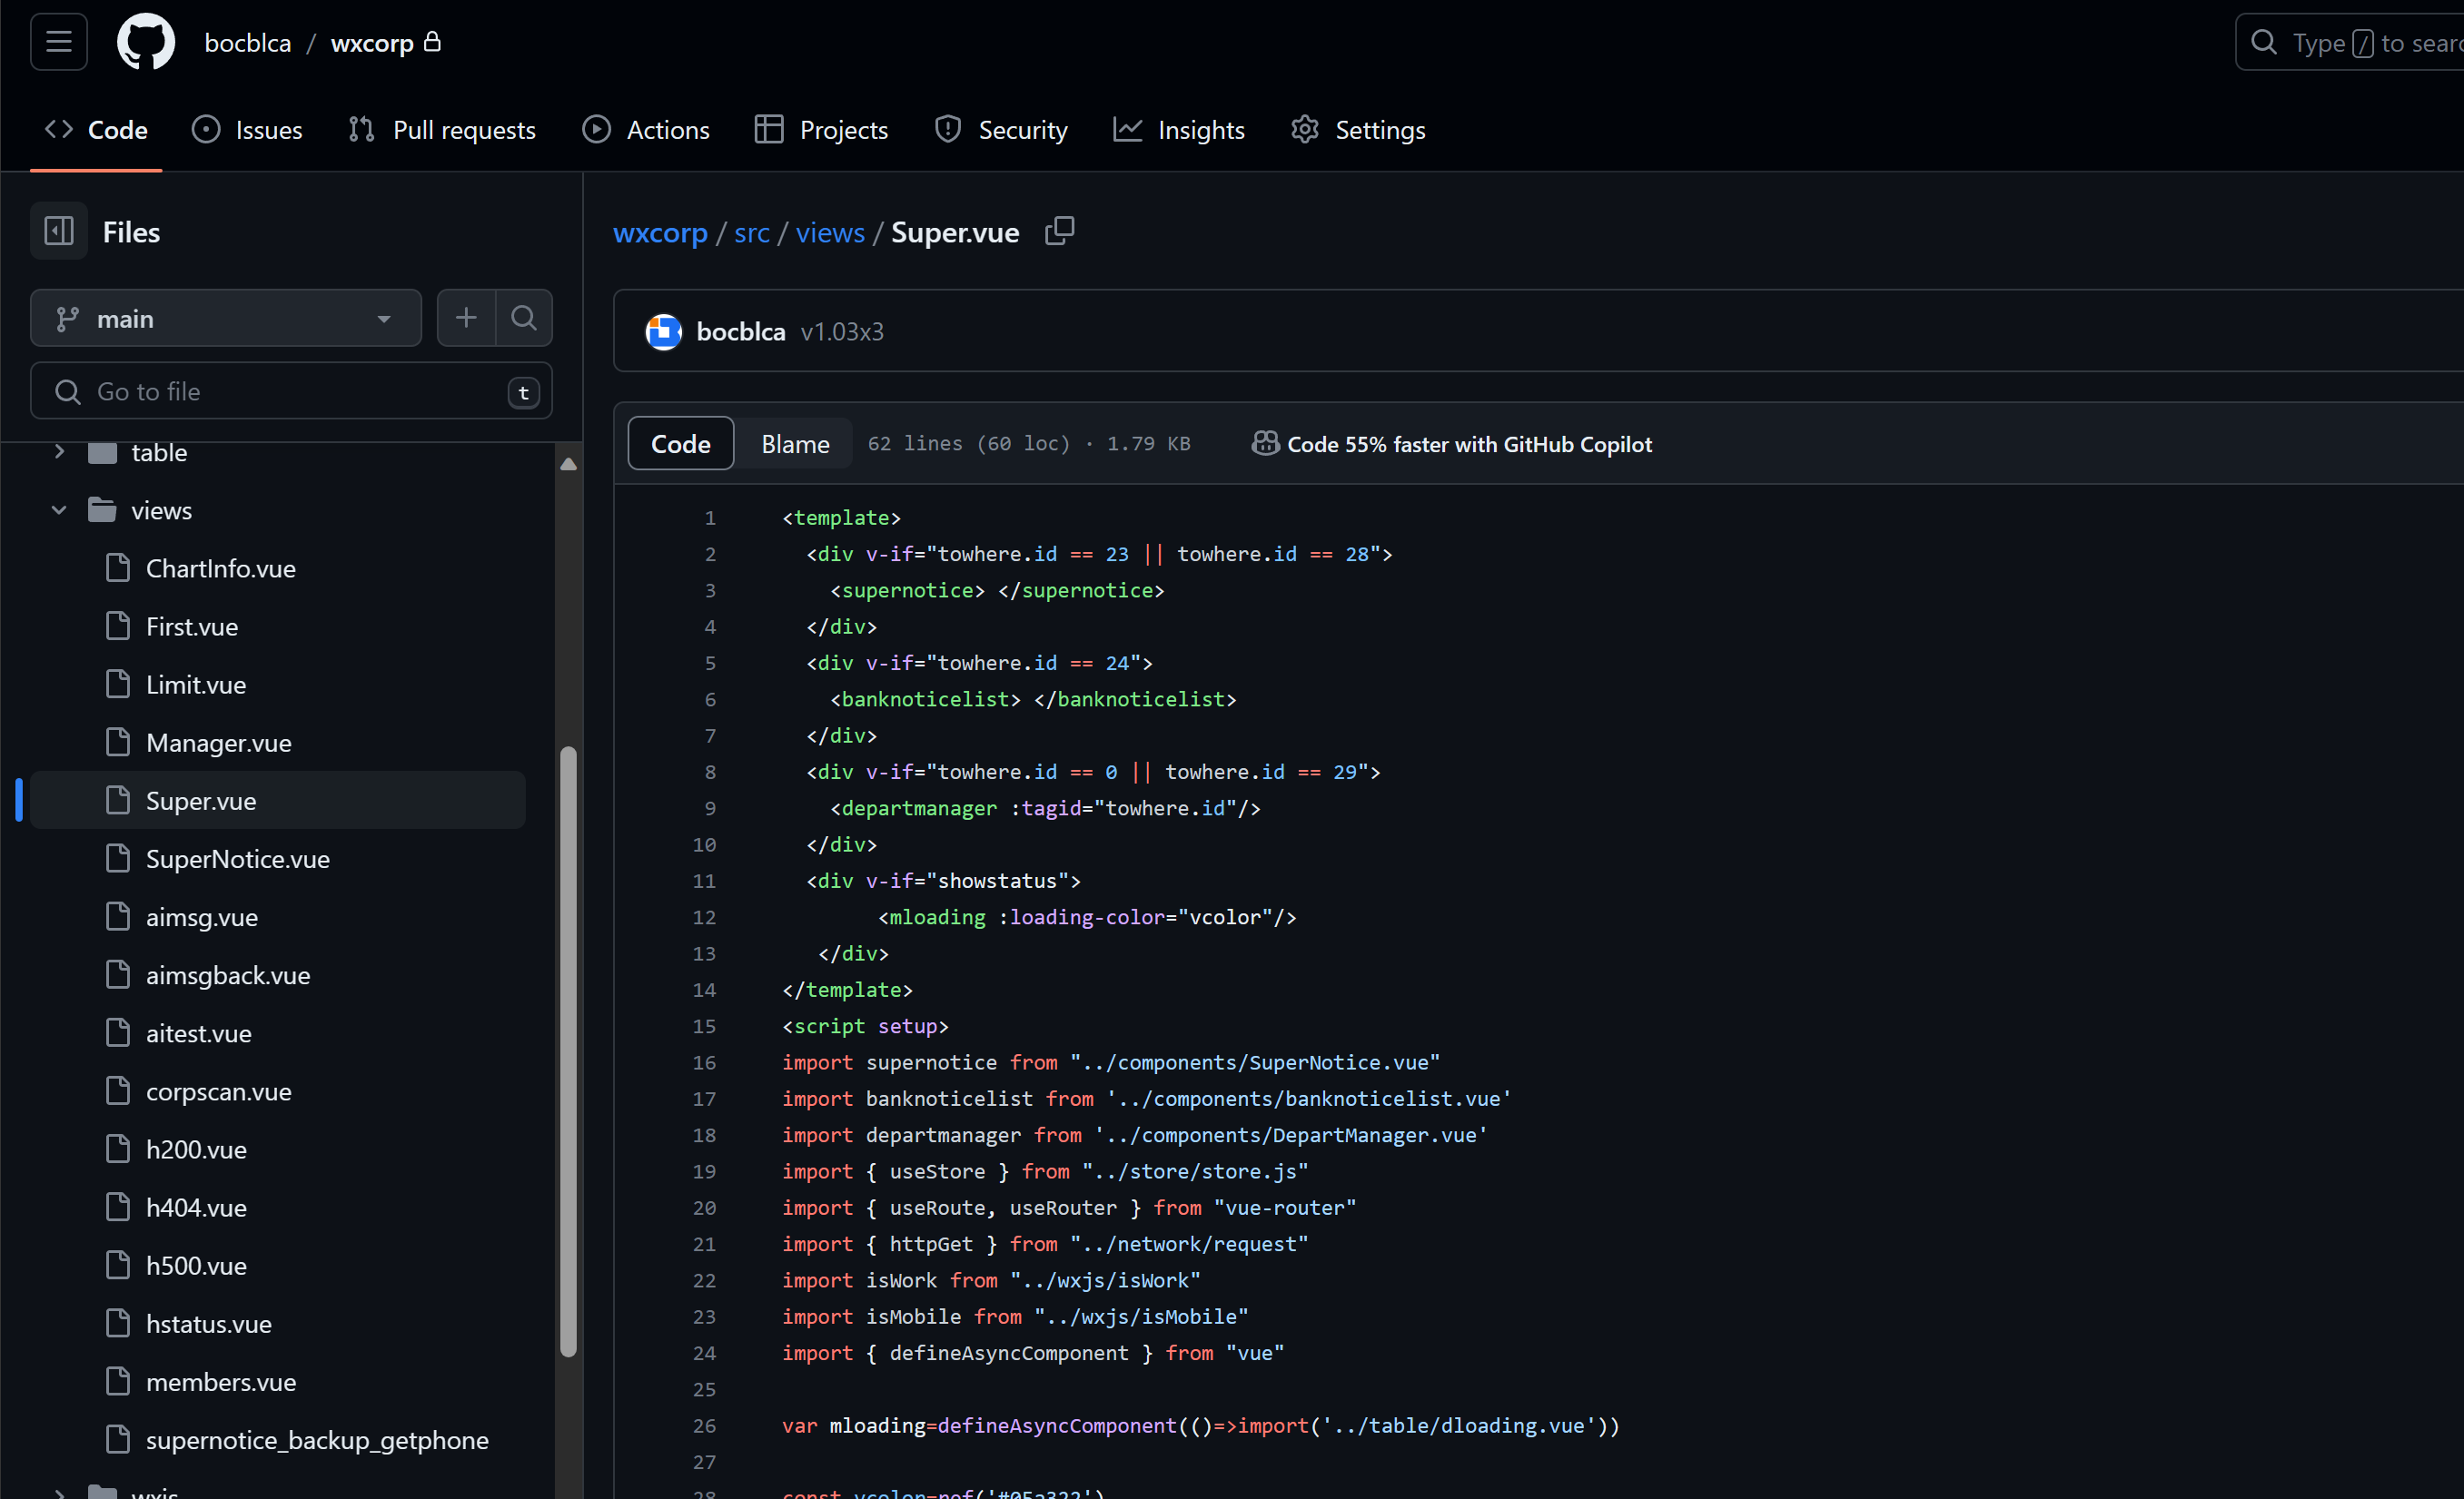Open Pull requests section icon
The height and width of the screenshot is (1499, 2464).
[361, 128]
